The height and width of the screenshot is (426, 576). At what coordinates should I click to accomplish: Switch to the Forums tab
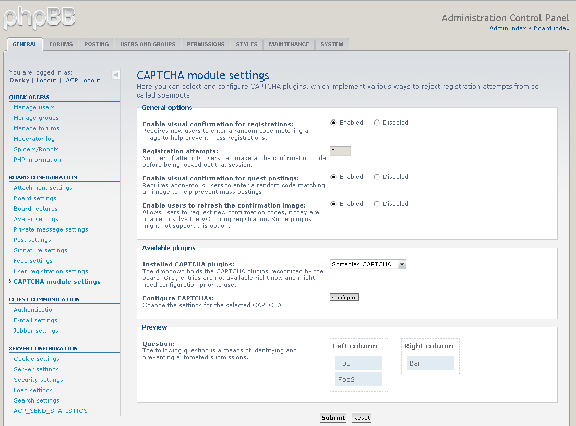coord(61,44)
